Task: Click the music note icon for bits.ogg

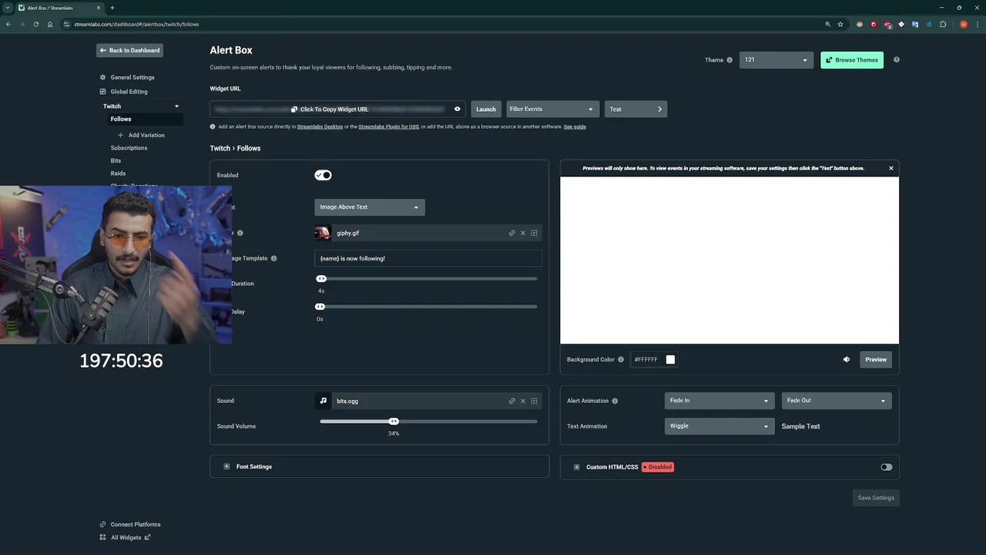Action: tap(323, 401)
